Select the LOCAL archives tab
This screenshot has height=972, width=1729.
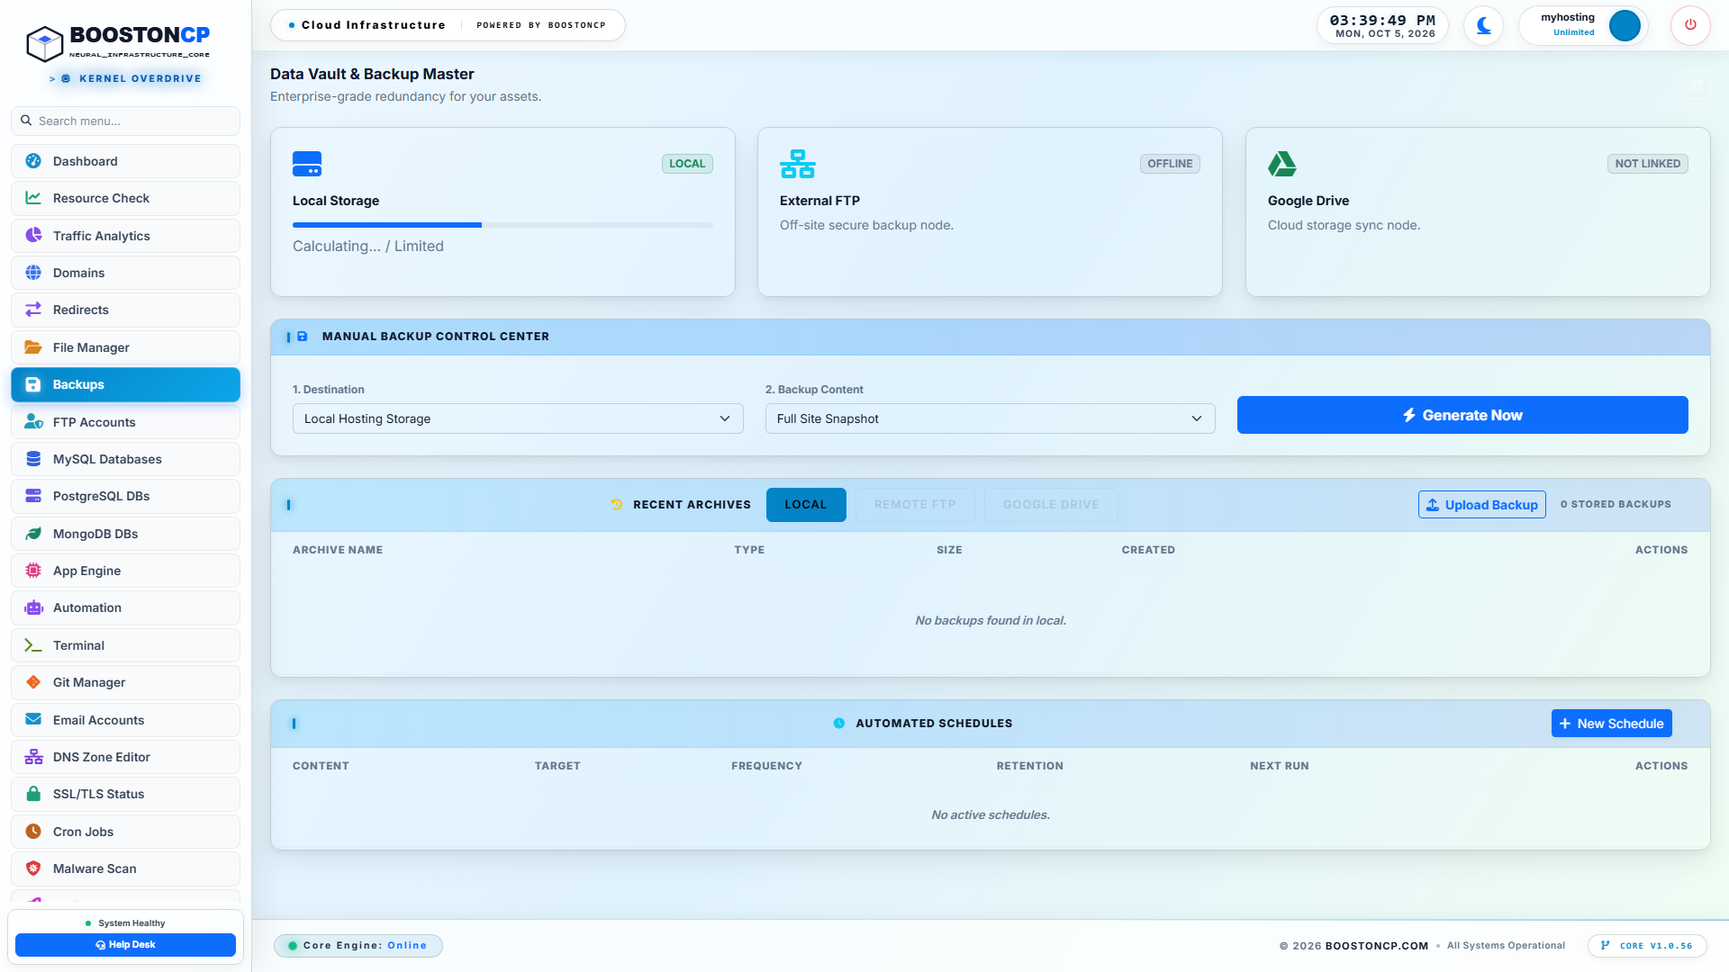806,505
